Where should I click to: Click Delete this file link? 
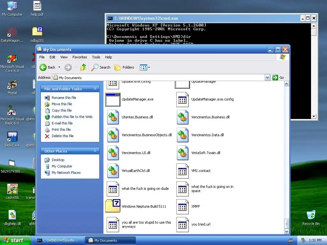pyautogui.click(x=63, y=136)
